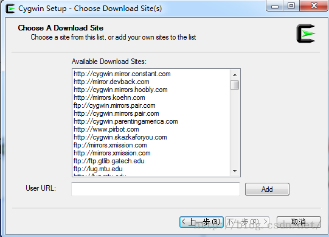The width and height of the screenshot is (329, 237).
Task: Select http://cygwin.mirror.constant.com
Action: (x=122, y=74)
